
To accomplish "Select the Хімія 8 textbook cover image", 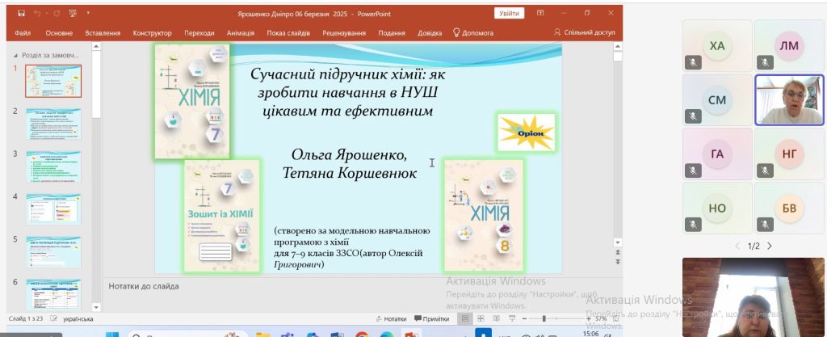I will pyautogui.click(x=483, y=215).
